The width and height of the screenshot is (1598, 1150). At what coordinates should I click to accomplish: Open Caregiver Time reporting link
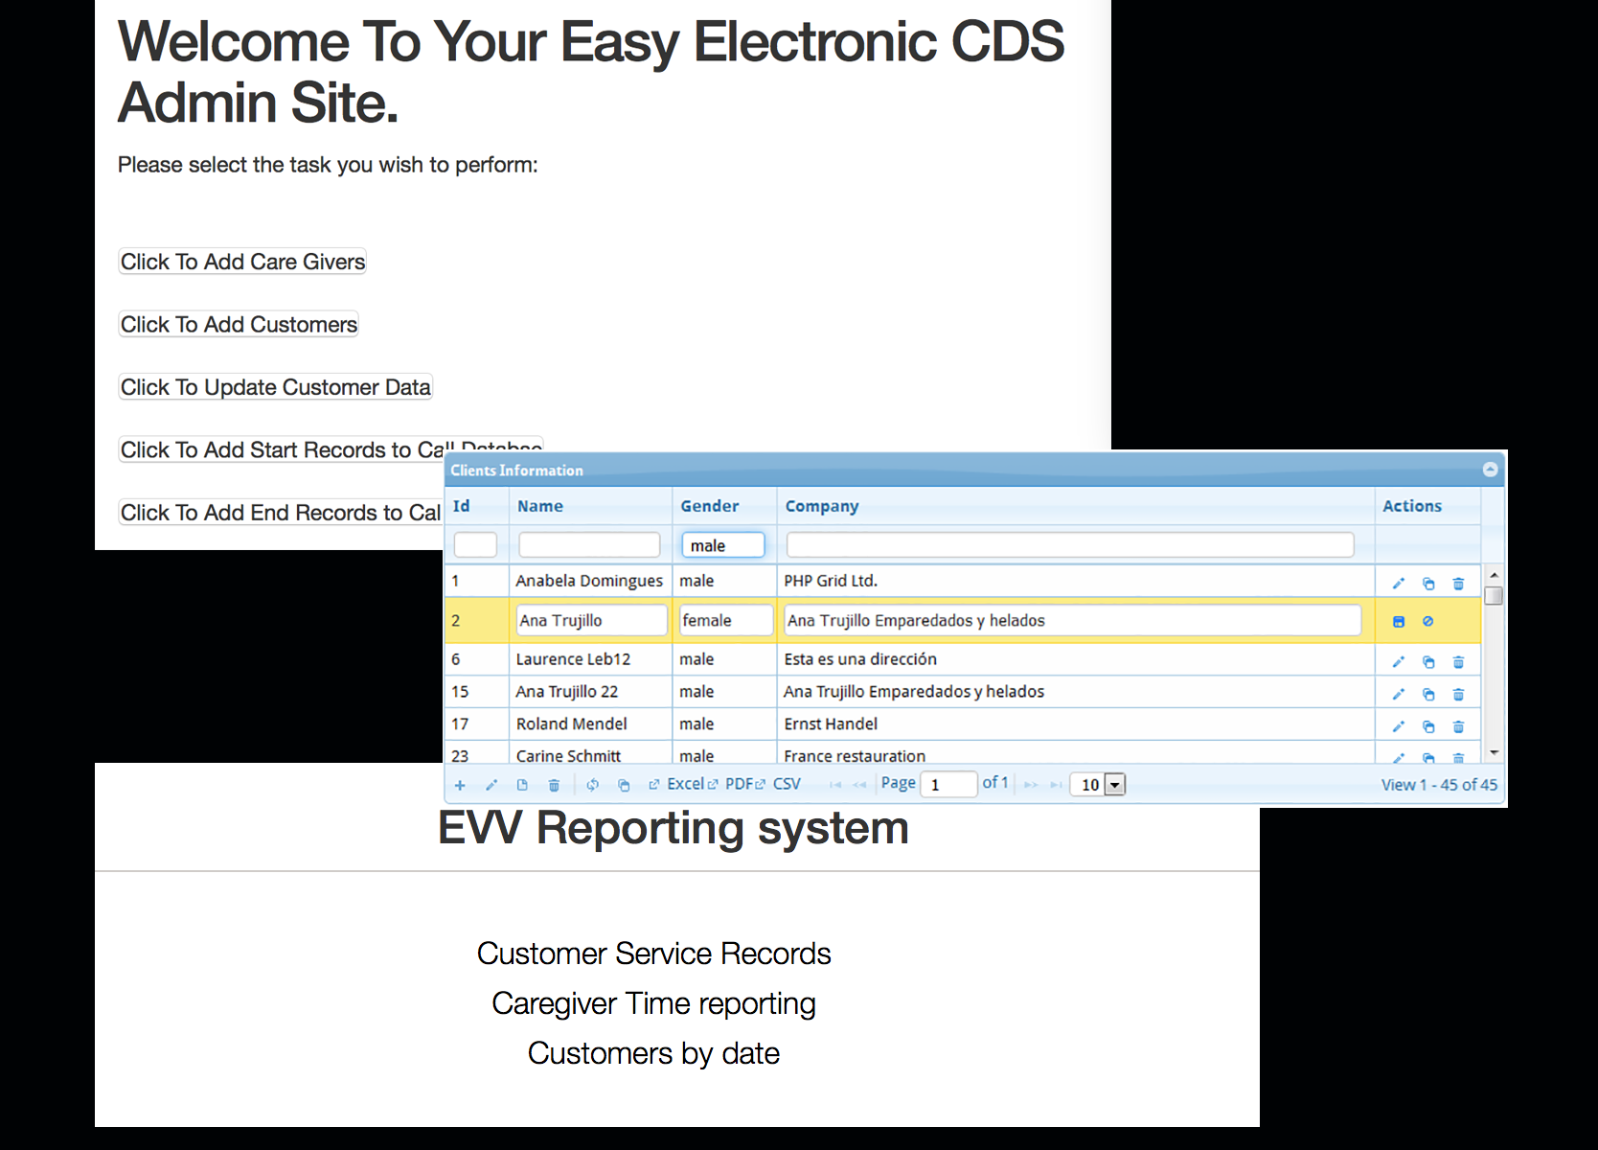(653, 1003)
